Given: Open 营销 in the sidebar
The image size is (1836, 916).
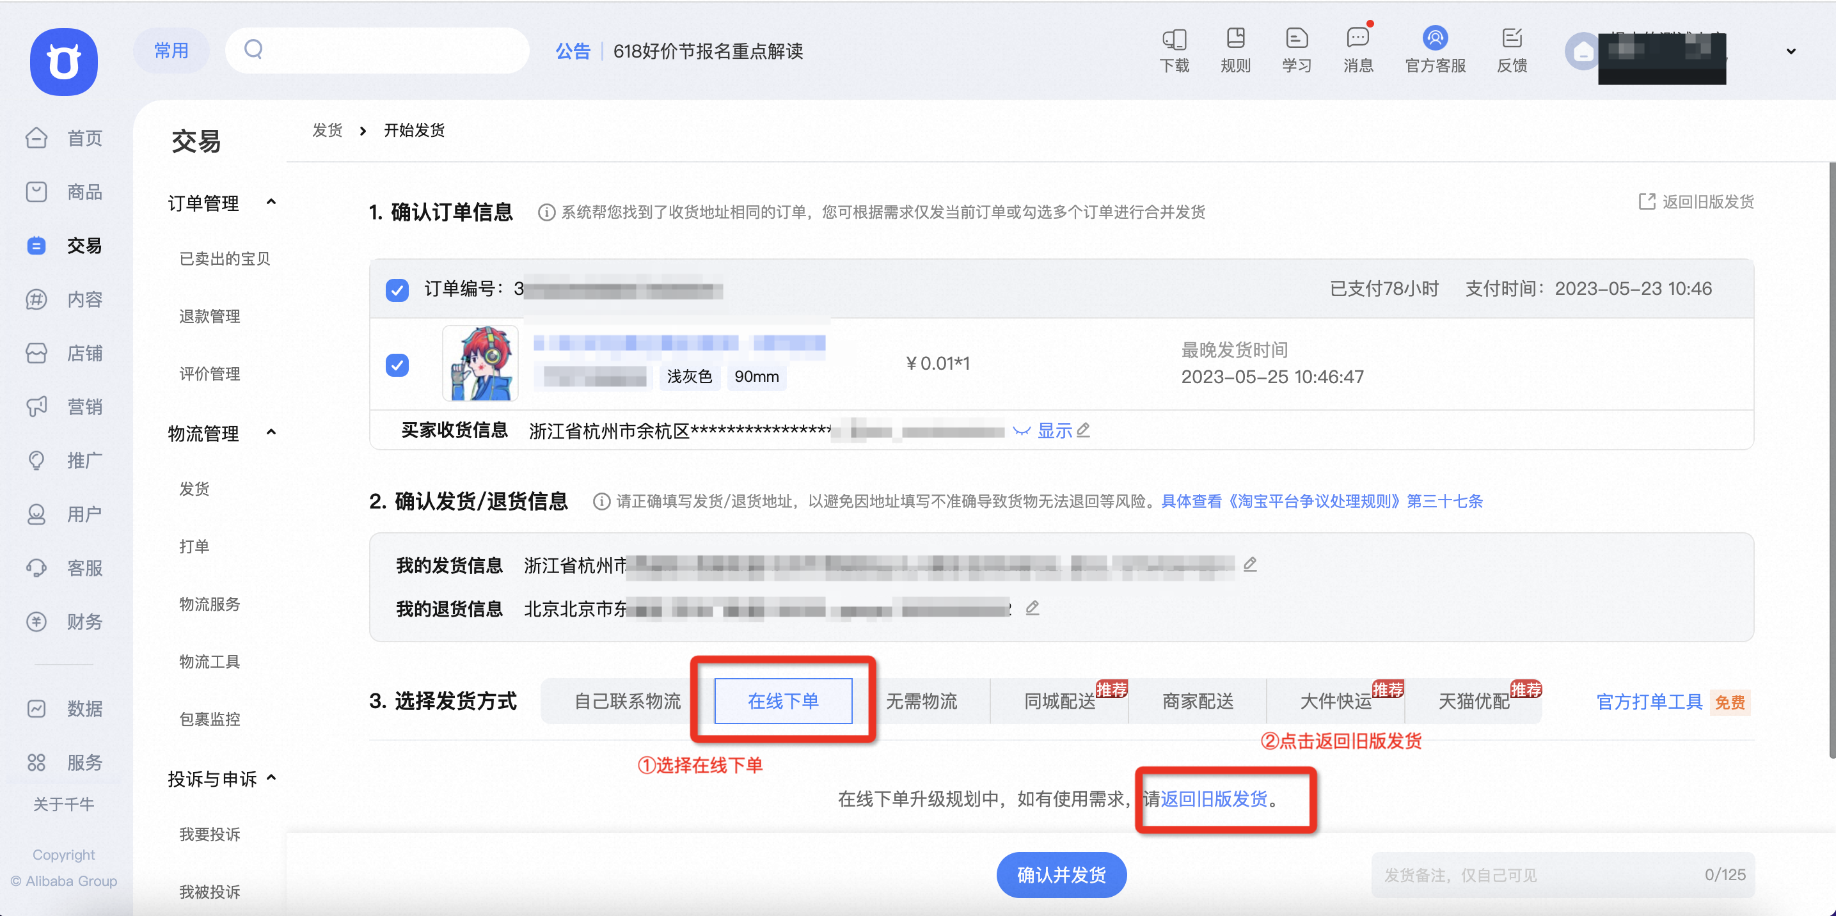Looking at the screenshot, I should [65, 407].
